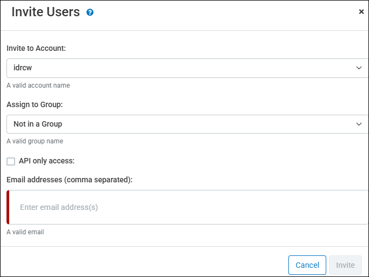Click the 'Invite Users' dialog title
Image resolution: width=369 pixels, height=277 pixels.
tap(45, 12)
